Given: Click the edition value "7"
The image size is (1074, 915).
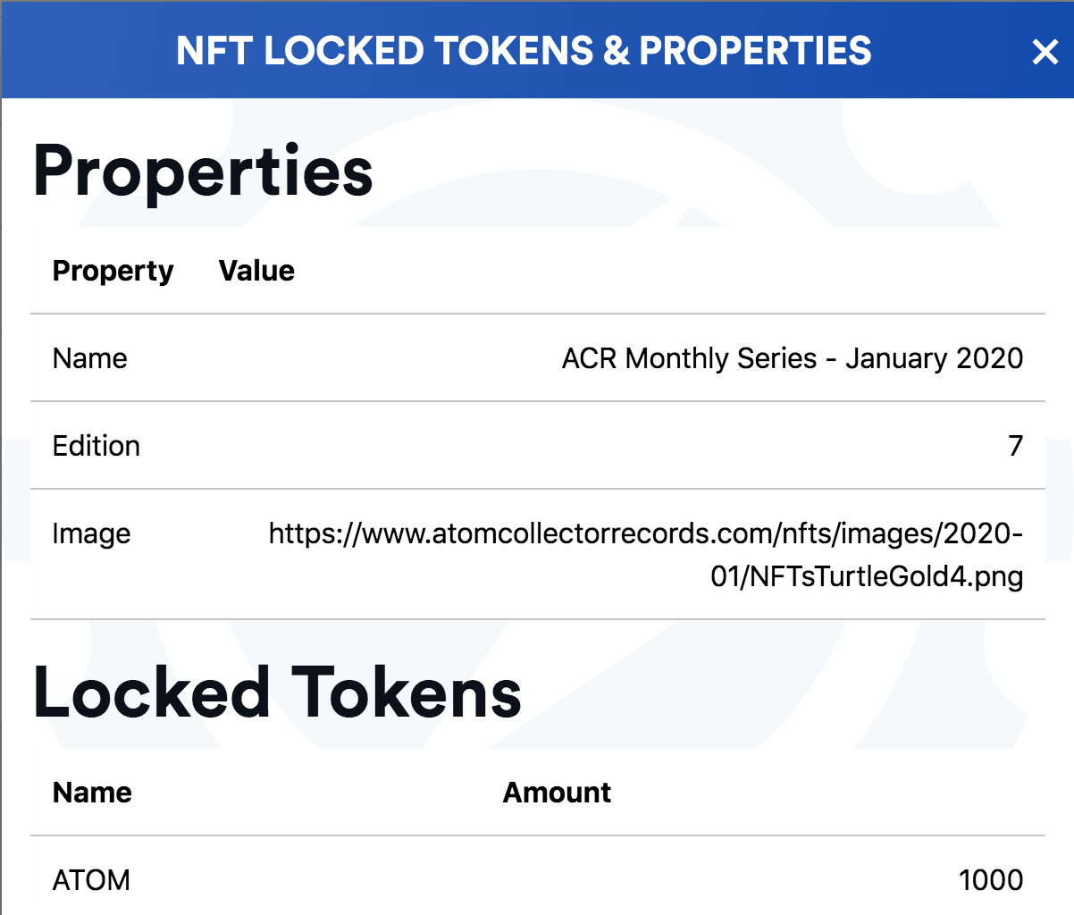Looking at the screenshot, I should (x=1015, y=446).
